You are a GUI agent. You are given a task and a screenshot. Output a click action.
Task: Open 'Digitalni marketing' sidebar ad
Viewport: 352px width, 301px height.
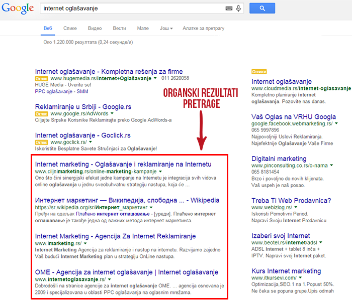click(279, 159)
